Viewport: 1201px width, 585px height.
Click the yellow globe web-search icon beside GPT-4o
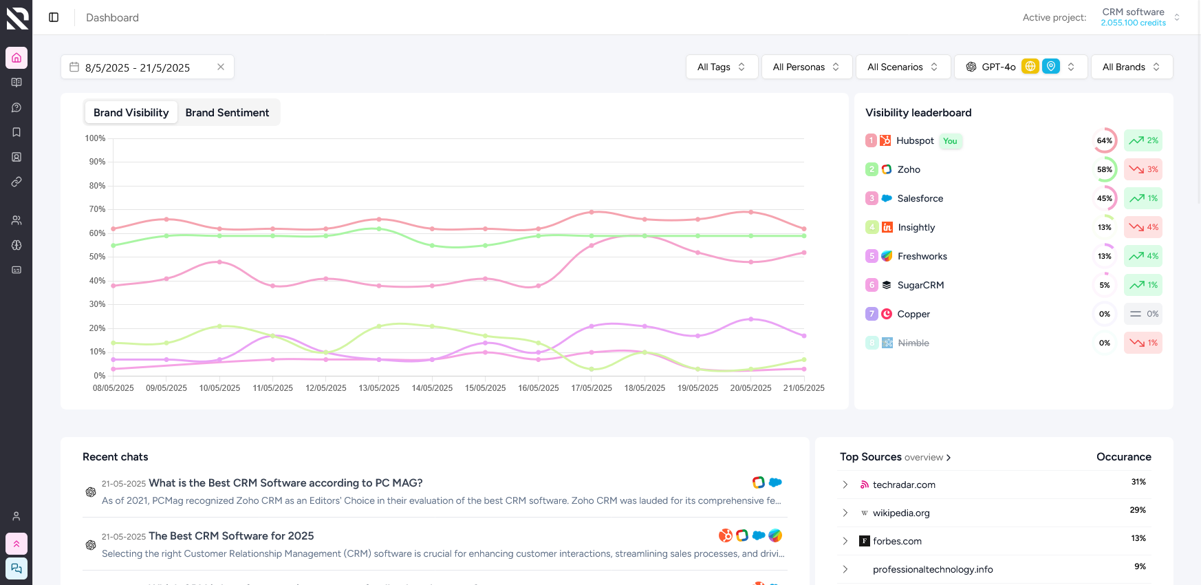tap(1030, 66)
